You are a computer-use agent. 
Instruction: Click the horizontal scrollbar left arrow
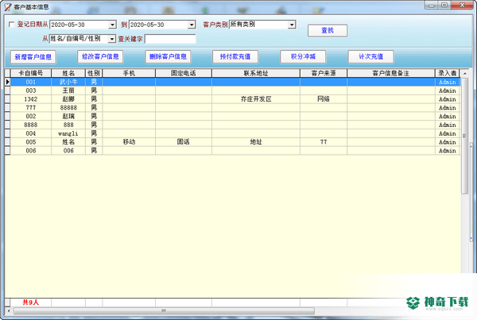(x=9, y=311)
